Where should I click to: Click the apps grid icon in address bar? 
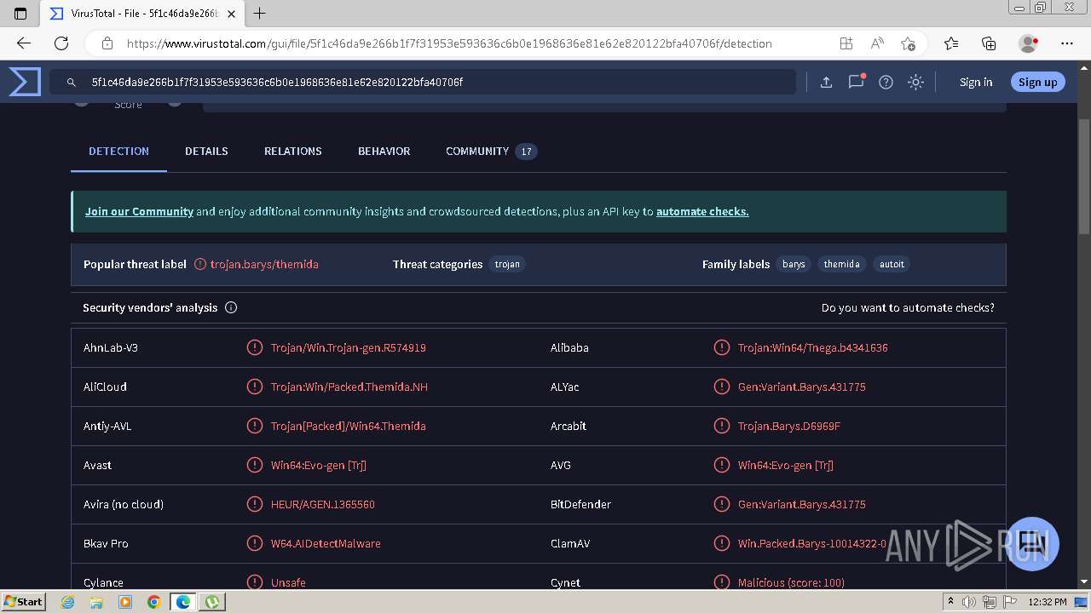pos(846,43)
